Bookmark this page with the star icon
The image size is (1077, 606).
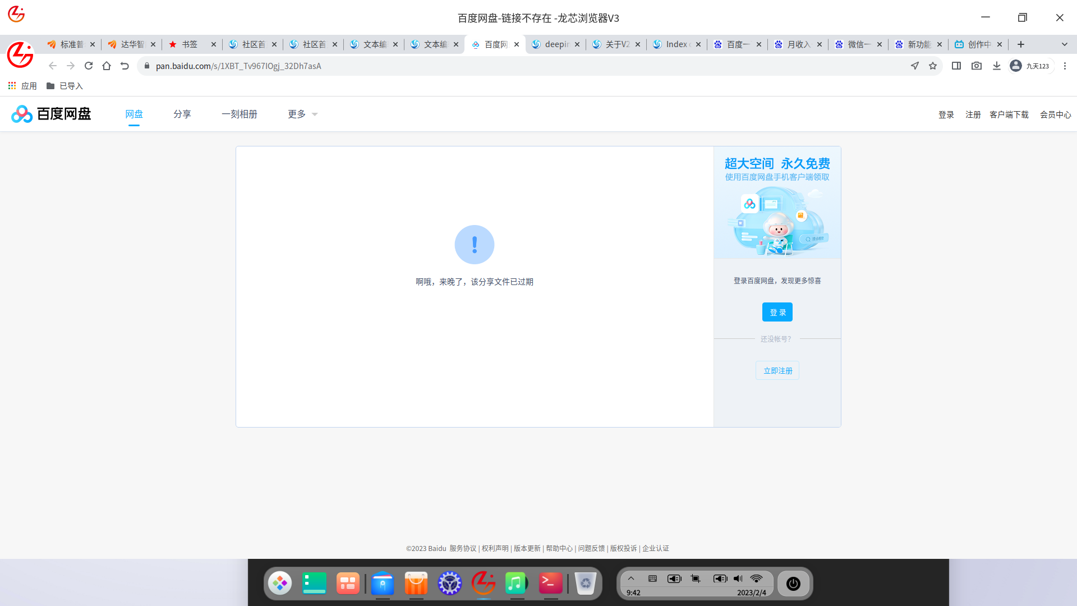[933, 66]
